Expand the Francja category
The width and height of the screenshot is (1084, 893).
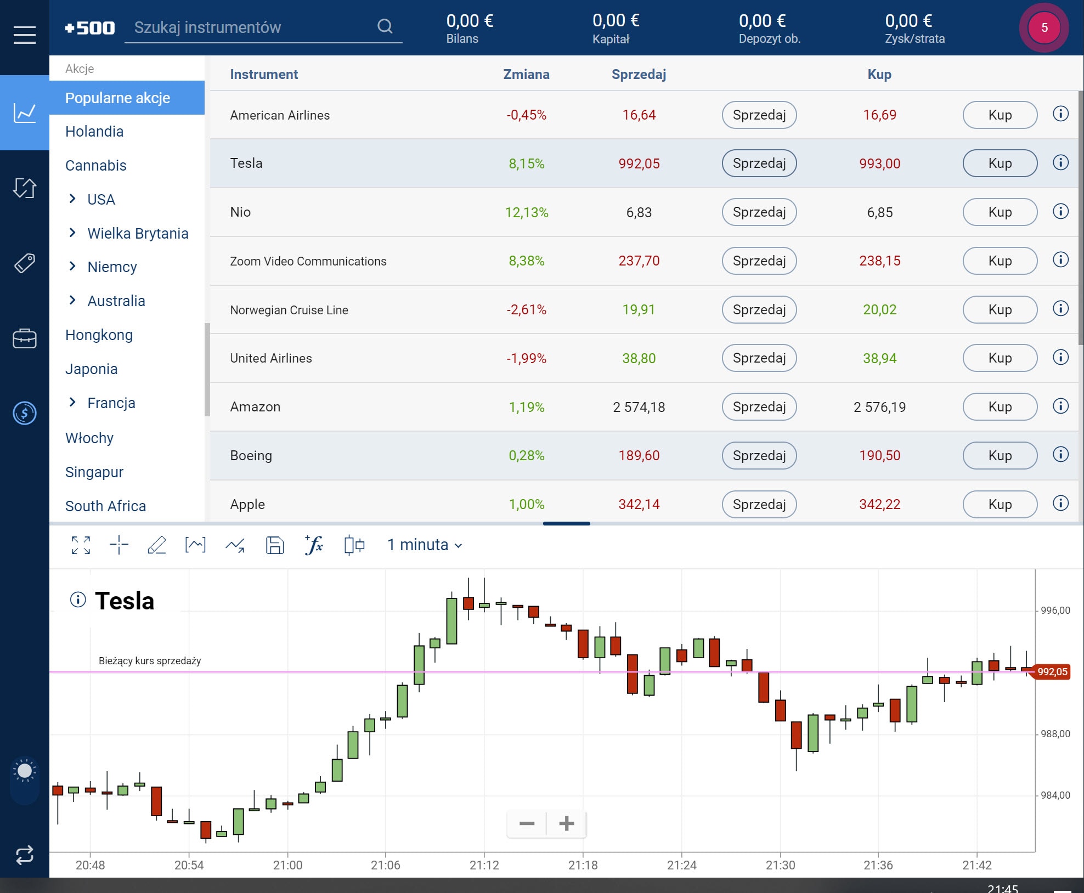[72, 403]
